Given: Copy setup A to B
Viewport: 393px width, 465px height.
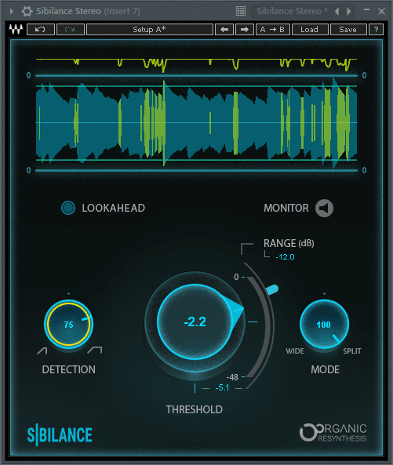Looking at the screenshot, I should click(x=272, y=29).
